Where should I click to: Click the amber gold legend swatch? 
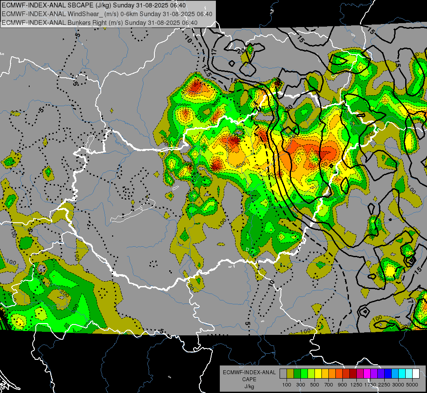325,373
